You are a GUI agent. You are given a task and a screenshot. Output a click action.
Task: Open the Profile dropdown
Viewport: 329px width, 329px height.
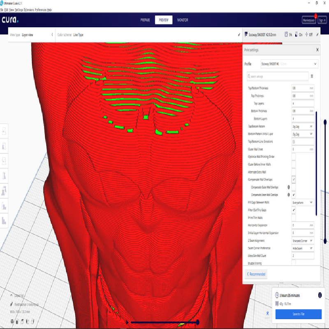(x=289, y=64)
